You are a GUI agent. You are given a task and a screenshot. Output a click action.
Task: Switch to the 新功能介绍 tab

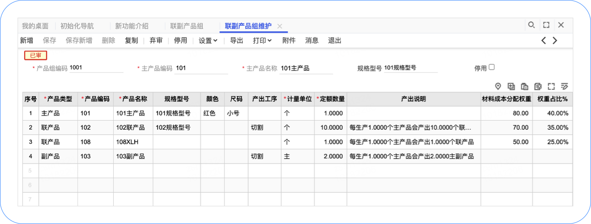pyautogui.click(x=132, y=26)
